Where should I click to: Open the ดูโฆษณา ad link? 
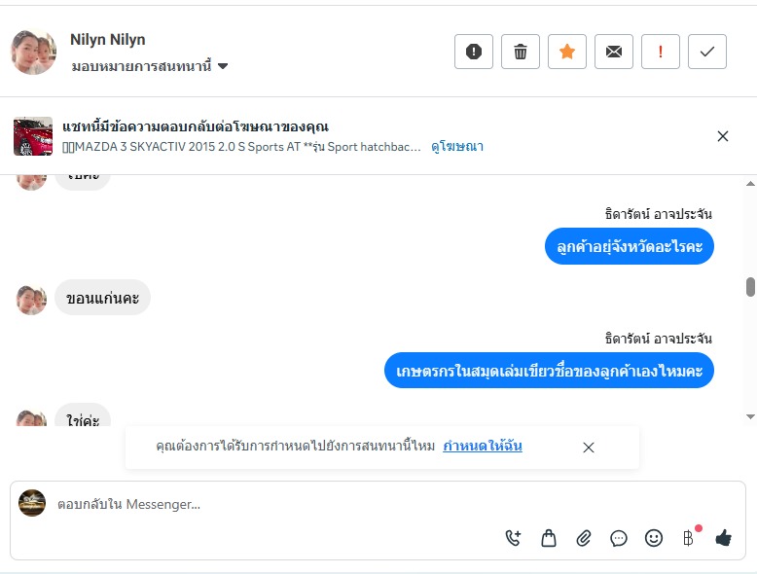[x=457, y=147]
